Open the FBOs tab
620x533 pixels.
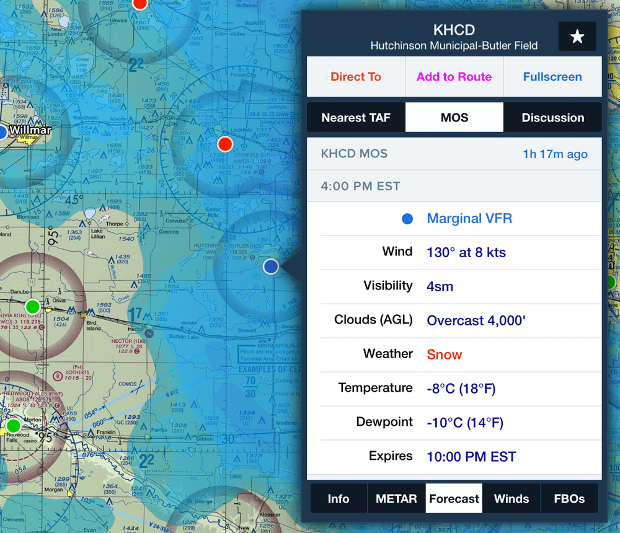[569, 499]
